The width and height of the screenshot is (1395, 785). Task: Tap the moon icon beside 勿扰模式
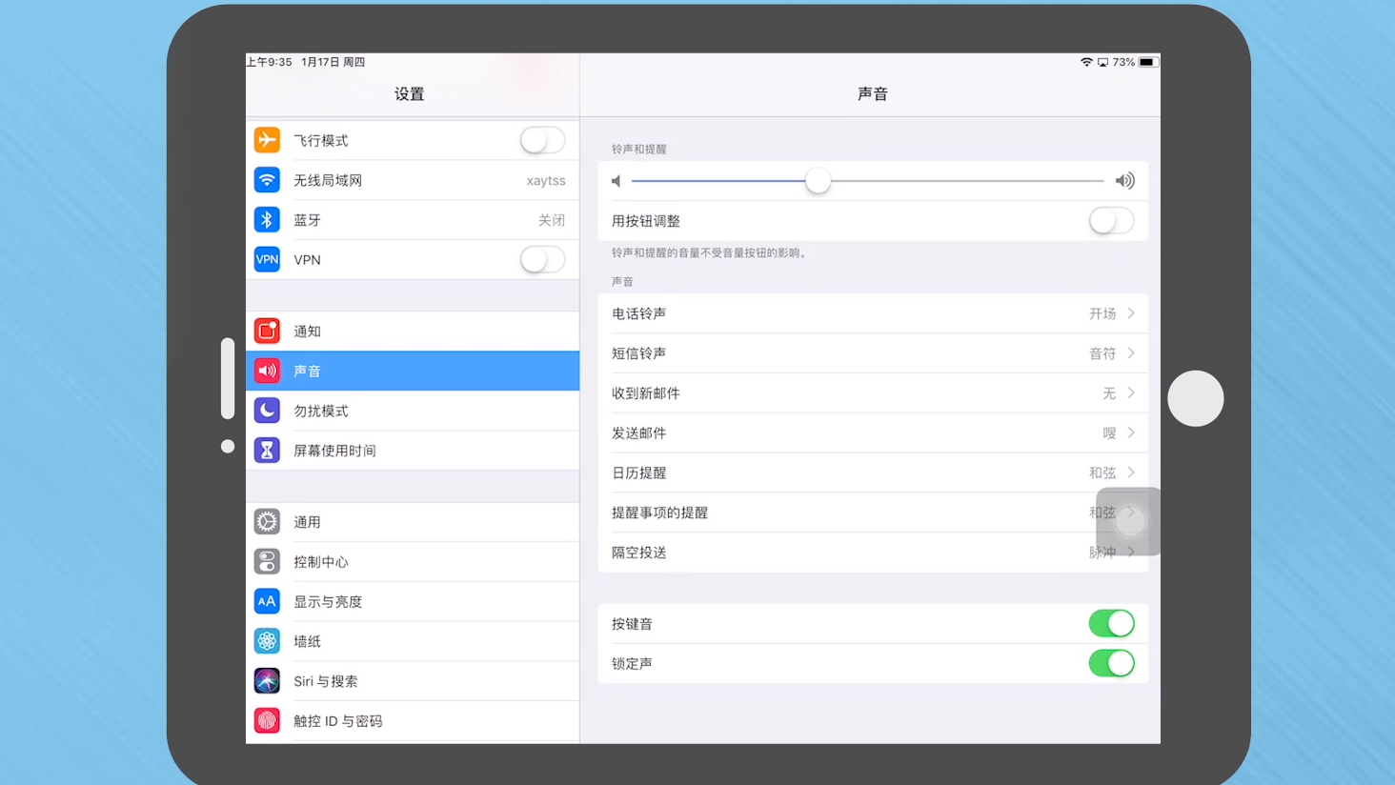coord(267,411)
